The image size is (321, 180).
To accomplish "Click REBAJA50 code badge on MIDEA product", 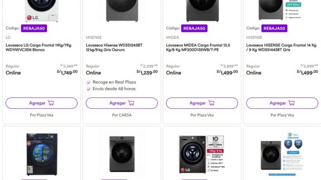I will [195, 28].
